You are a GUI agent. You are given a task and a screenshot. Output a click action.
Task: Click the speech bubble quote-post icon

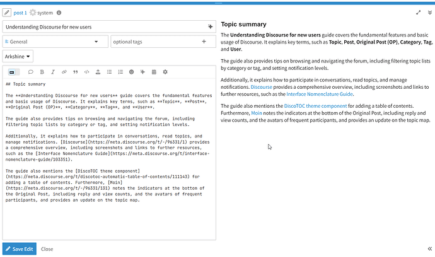tap(30, 72)
